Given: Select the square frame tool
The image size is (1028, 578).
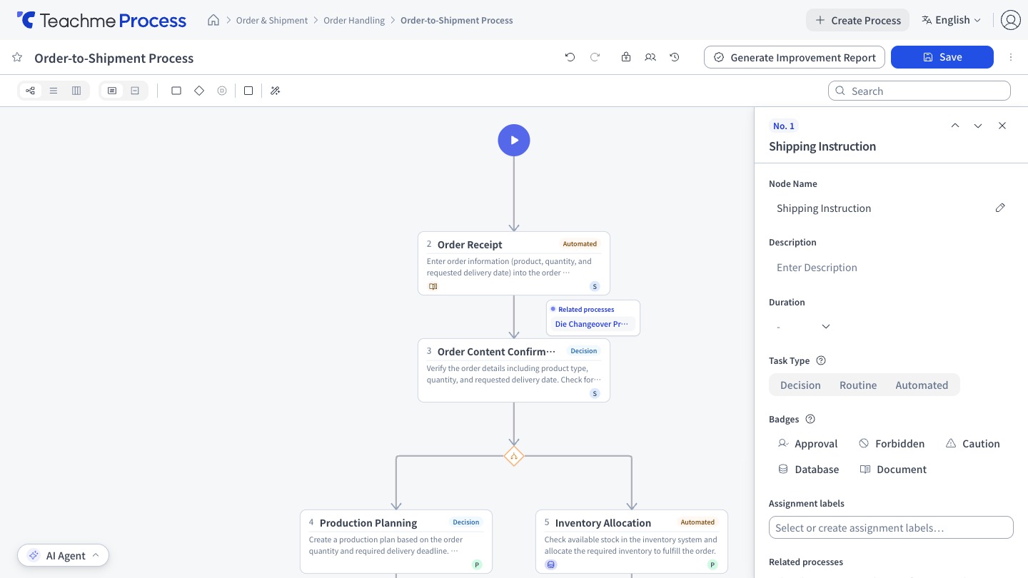Looking at the screenshot, I should 248,91.
